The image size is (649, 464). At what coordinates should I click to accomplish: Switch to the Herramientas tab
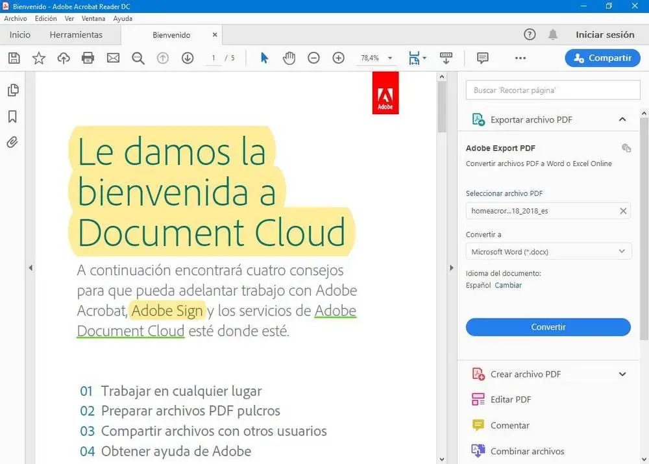click(76, 35)
